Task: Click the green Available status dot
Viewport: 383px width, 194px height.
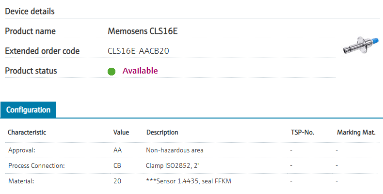Action: pyautogui.click(x=111, y=72)
